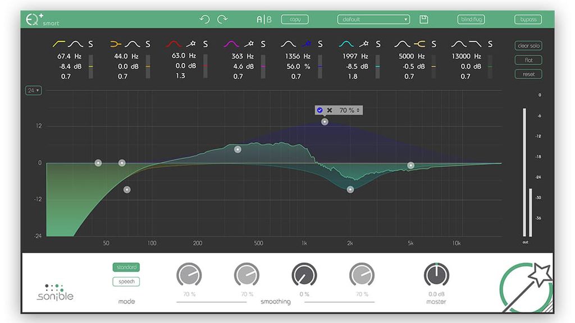The width and height of the screenshot is (575, 323).
Task: Uncheck the blue checkbox in the 70% popup
Action: (x=320, y=110)
